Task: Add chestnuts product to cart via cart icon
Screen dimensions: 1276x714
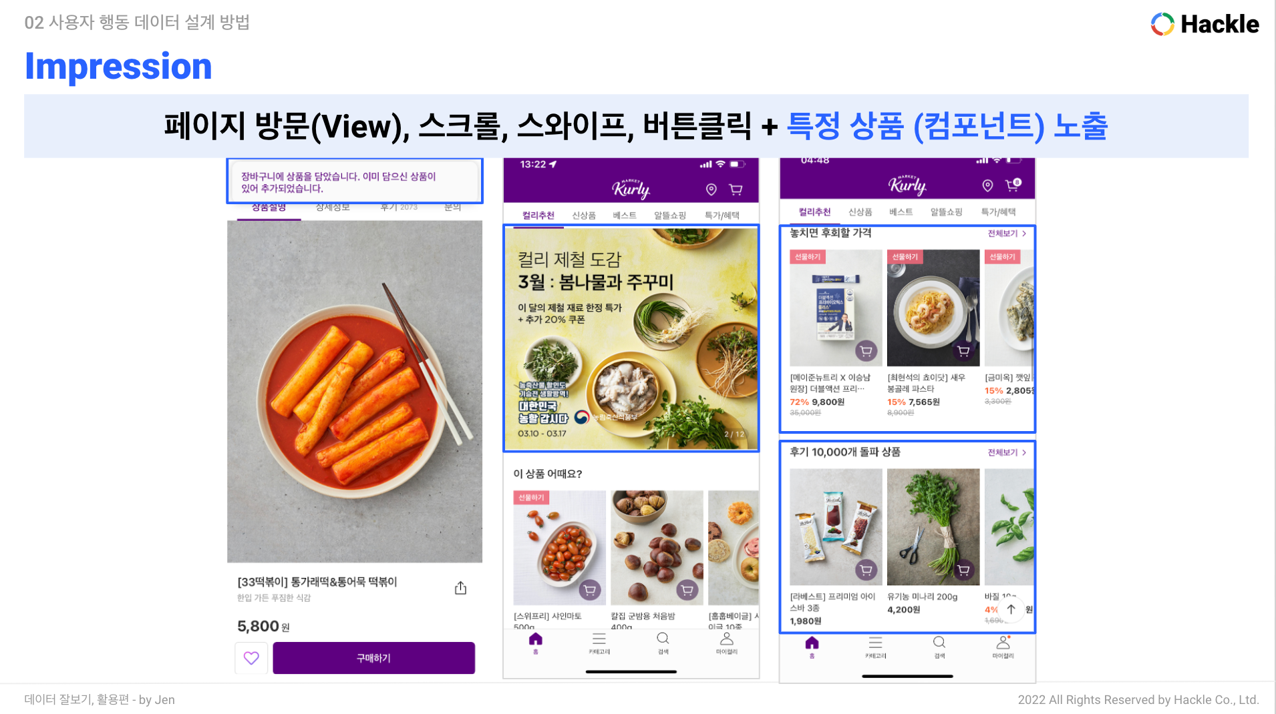Action: click(687, 590)
